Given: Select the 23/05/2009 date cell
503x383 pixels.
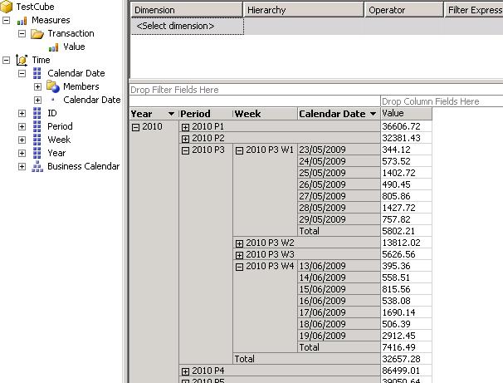Looking at the screenshot, I should 339,150.
